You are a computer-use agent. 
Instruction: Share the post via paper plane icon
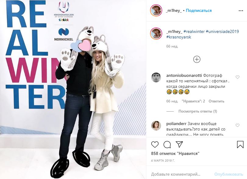click(x=179, y=144)
